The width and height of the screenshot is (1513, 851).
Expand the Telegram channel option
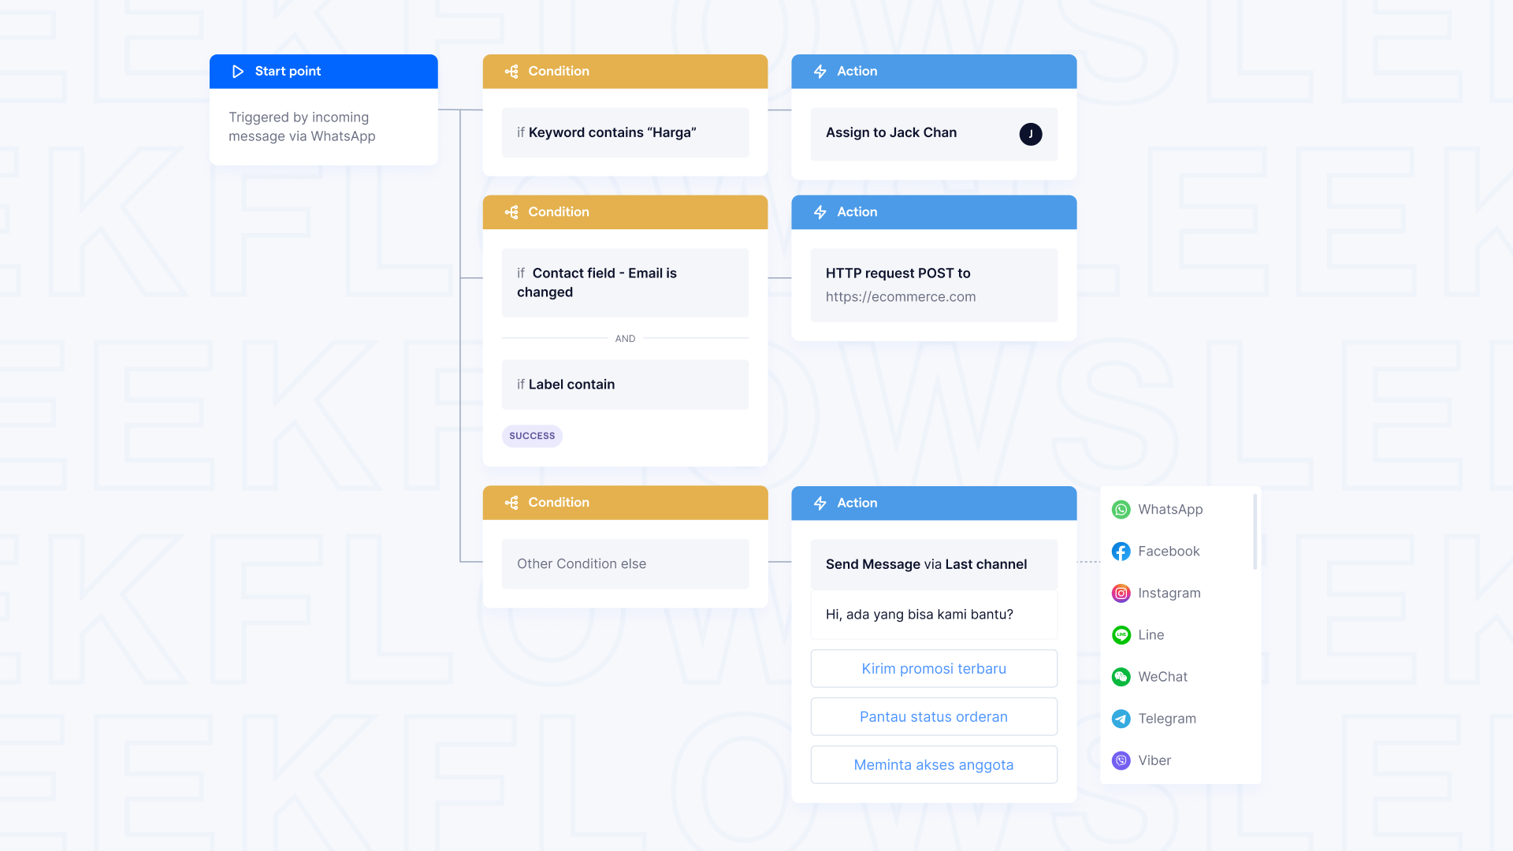1166,717
